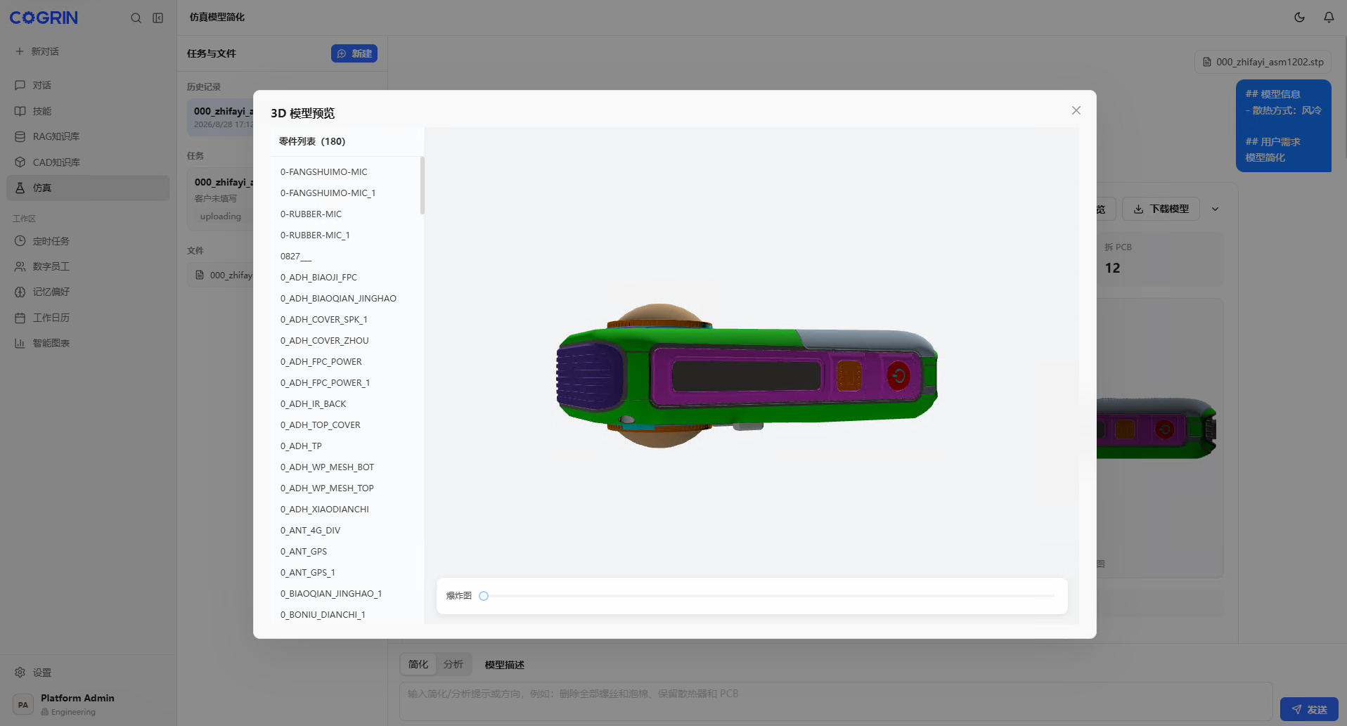Select part 0-RUBBER-MIC in the list
The image size is (1347, 726).
345,214
